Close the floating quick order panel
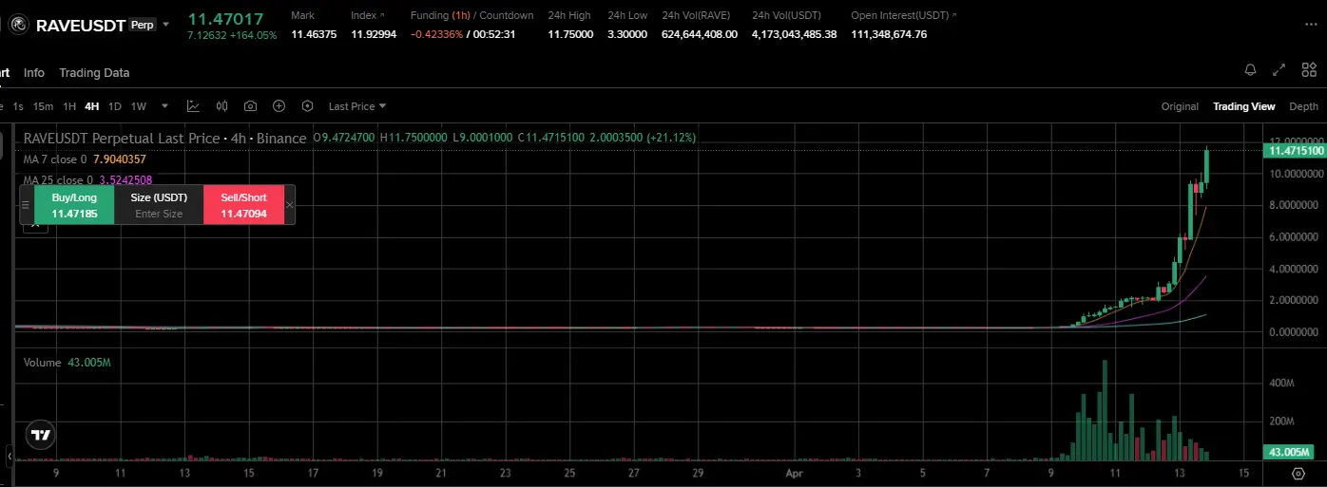This screenshot has height=487, width=1327. (290, 205)
